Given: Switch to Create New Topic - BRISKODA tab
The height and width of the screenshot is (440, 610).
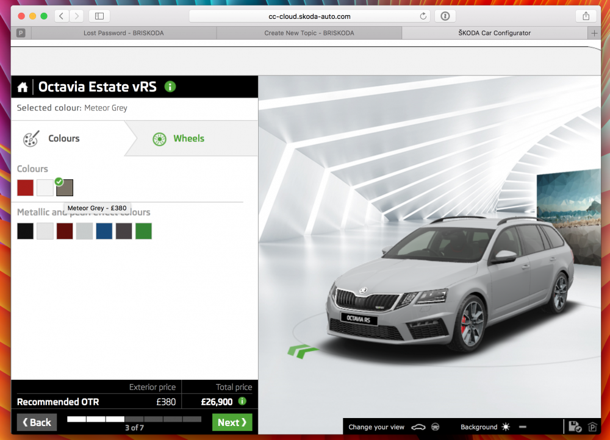Looking at the screenshot, I should click(309, 33).
